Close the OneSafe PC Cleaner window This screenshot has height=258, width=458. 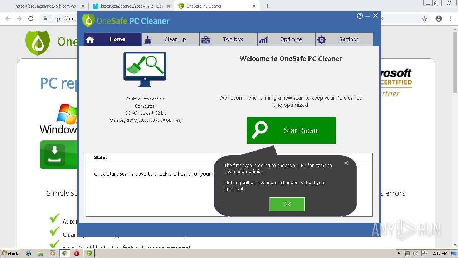click(375, 16)
